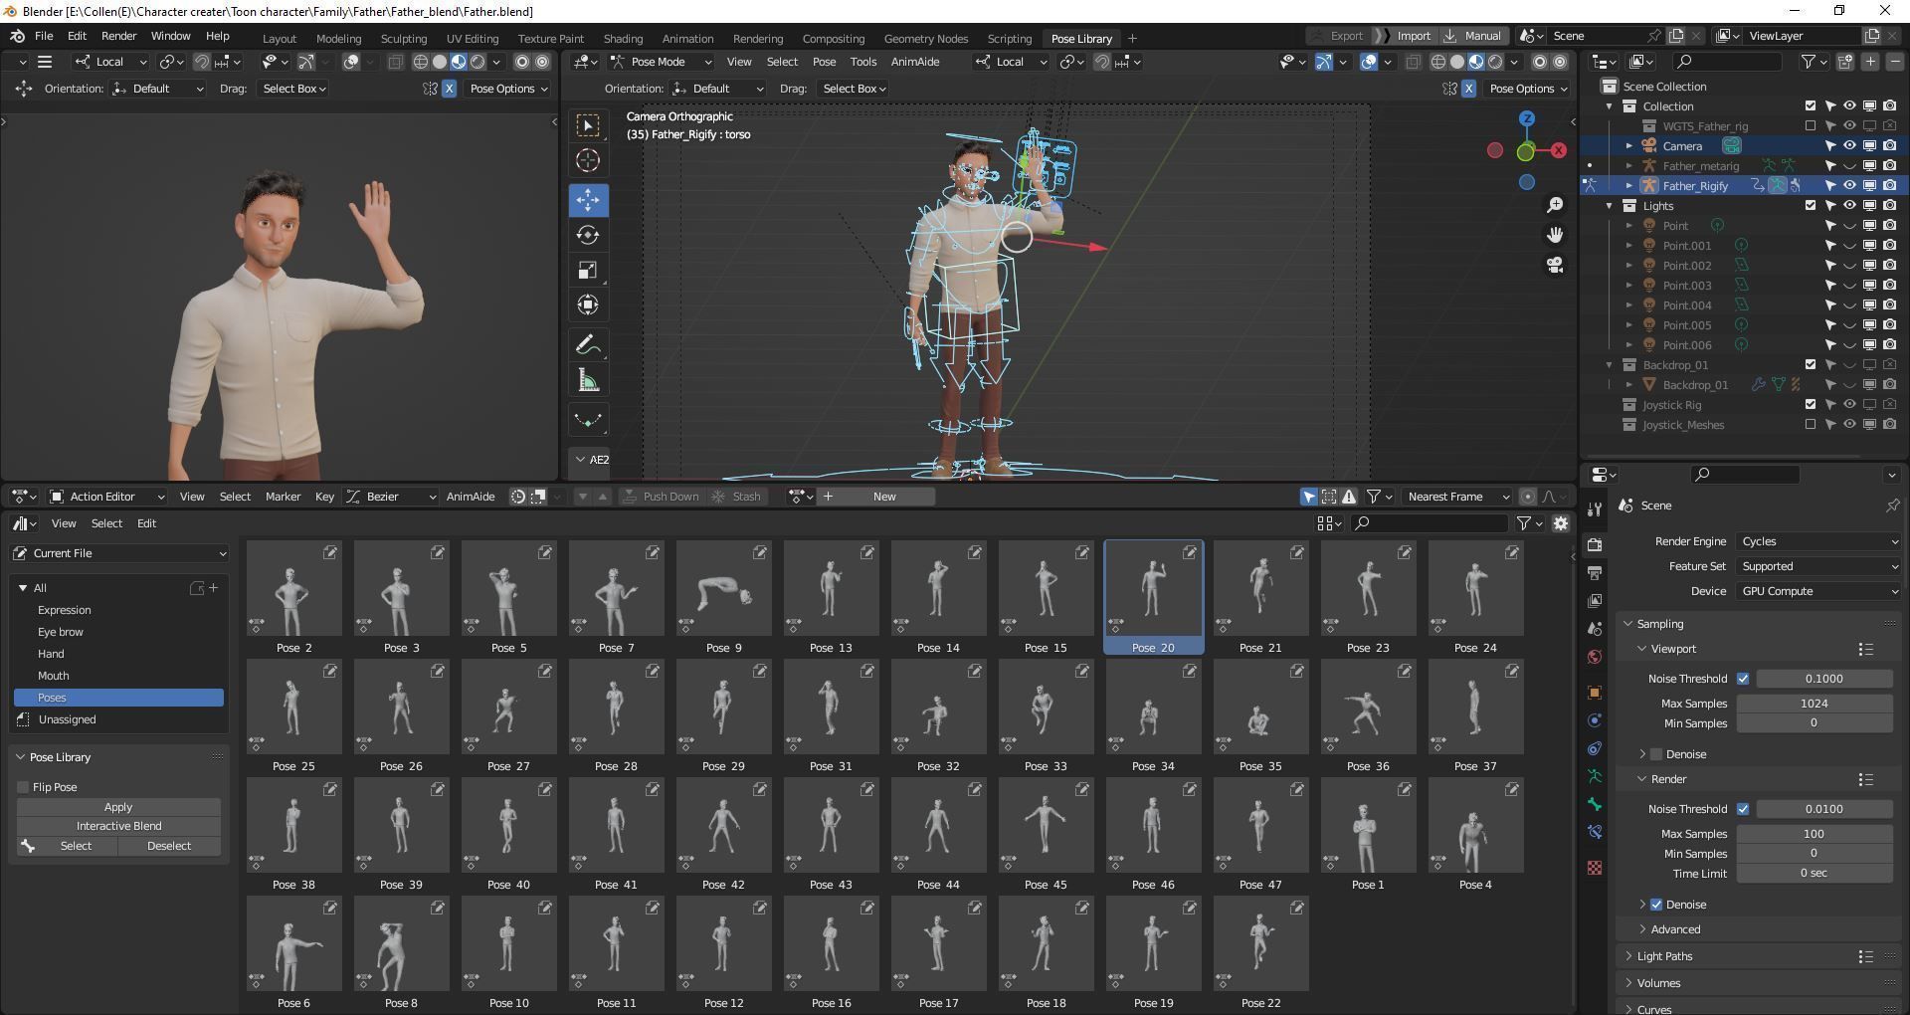
Task: Select the Scale tool in viewport toolbar
Action: tap(588, 270)
